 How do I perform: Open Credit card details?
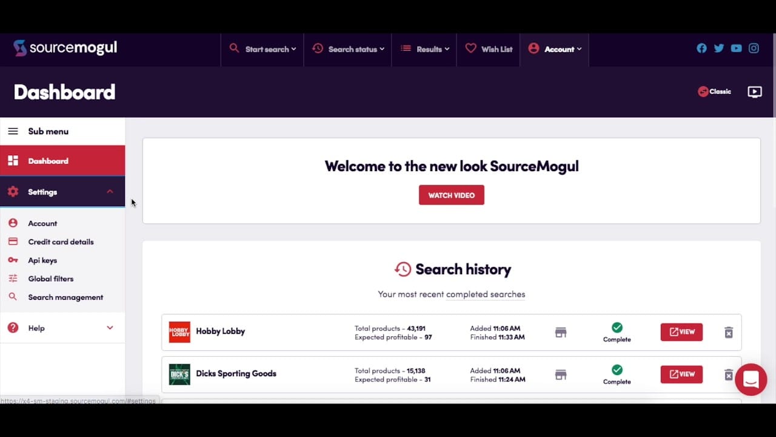tap(61, 242)
